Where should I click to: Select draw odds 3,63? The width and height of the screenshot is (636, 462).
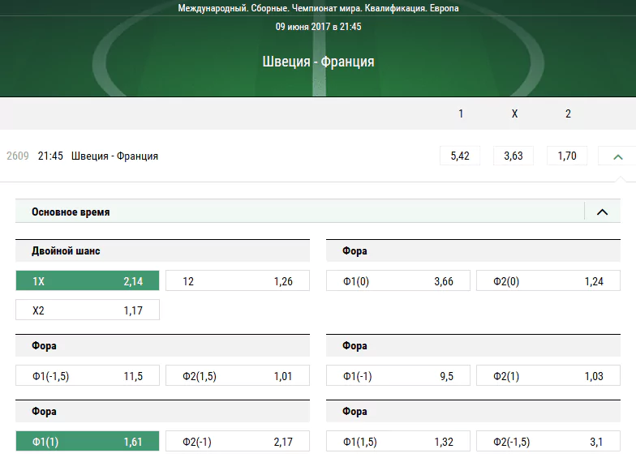pos(514,156)
